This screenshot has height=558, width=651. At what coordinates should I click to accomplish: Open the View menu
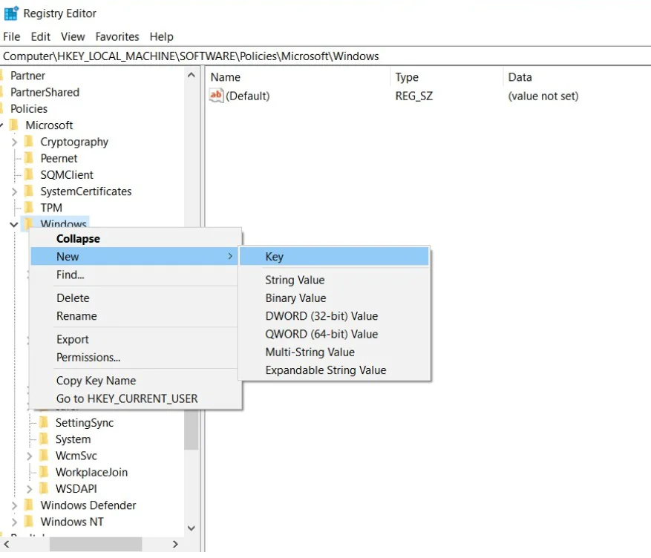[x=72, y=36]
